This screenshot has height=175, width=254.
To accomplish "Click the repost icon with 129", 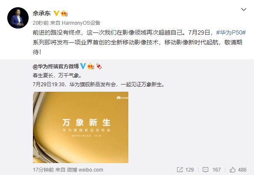I will click(x=180, y=169).
